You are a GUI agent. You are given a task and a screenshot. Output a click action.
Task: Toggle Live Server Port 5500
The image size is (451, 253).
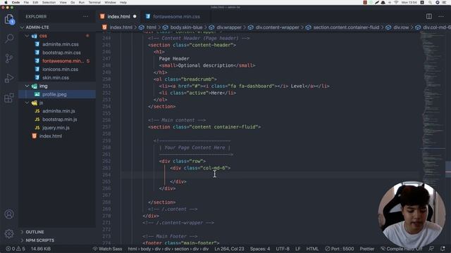(x=340, y=249)
